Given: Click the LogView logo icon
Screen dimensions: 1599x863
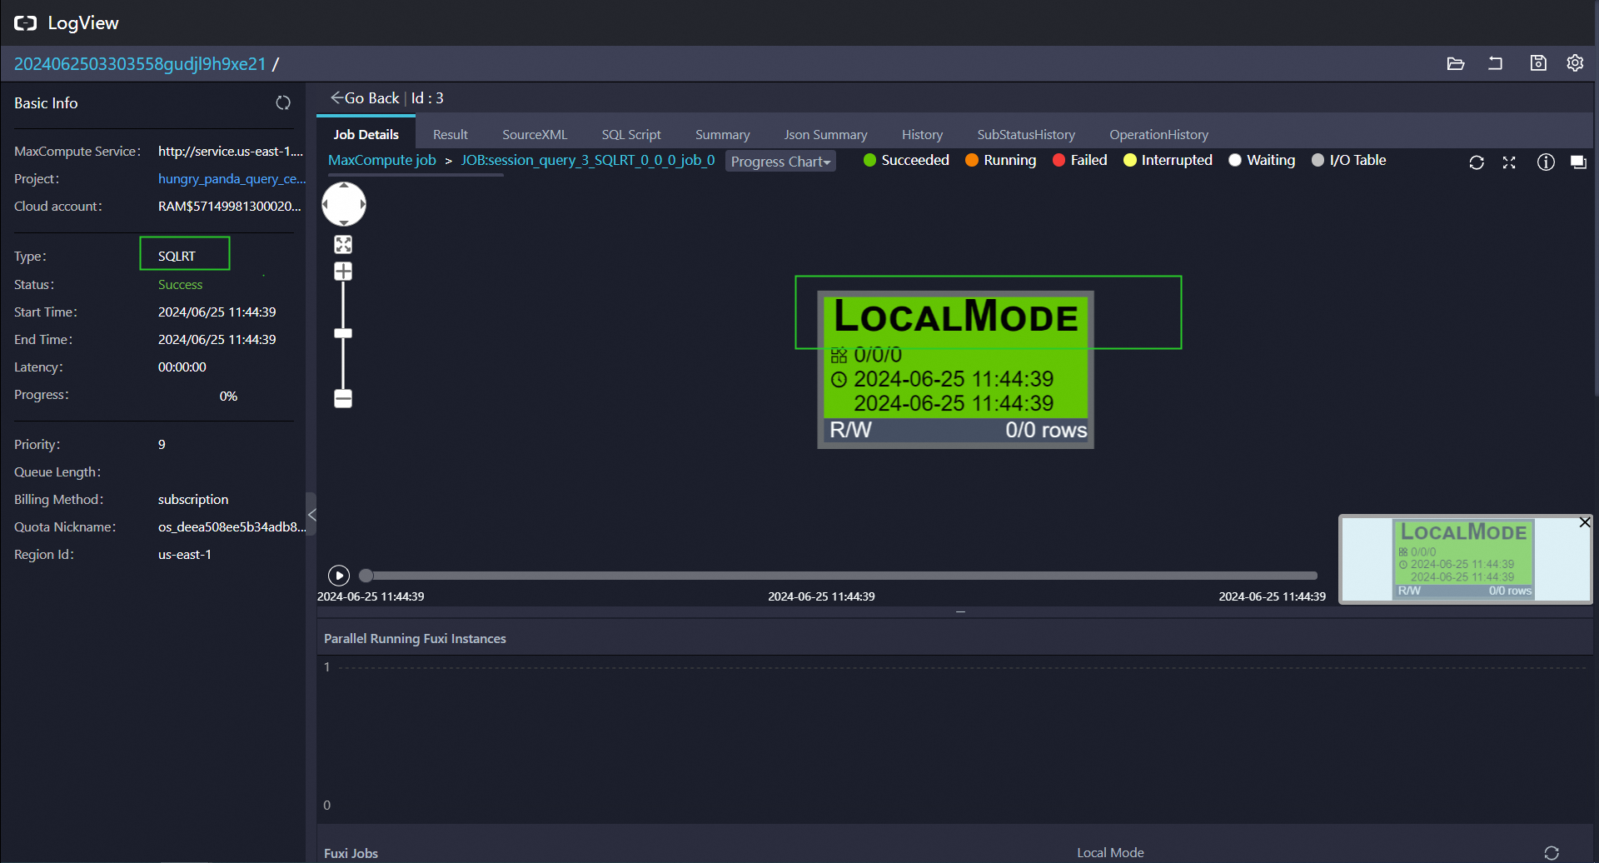Looking at the screenshot, I should pos(25,23).
